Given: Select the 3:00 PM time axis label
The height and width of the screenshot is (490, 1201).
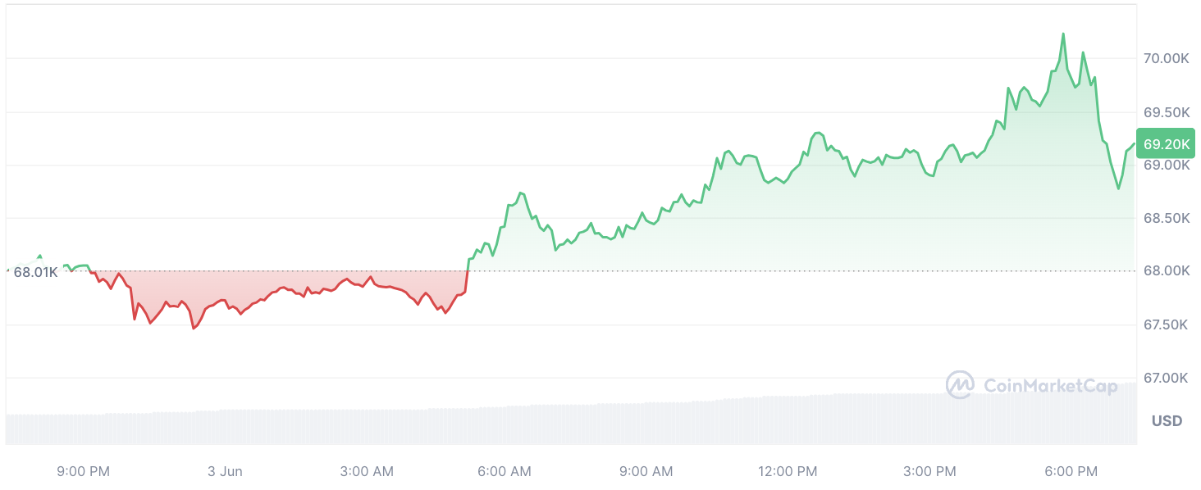Looking at the screenshot, I should coord(929,471).
